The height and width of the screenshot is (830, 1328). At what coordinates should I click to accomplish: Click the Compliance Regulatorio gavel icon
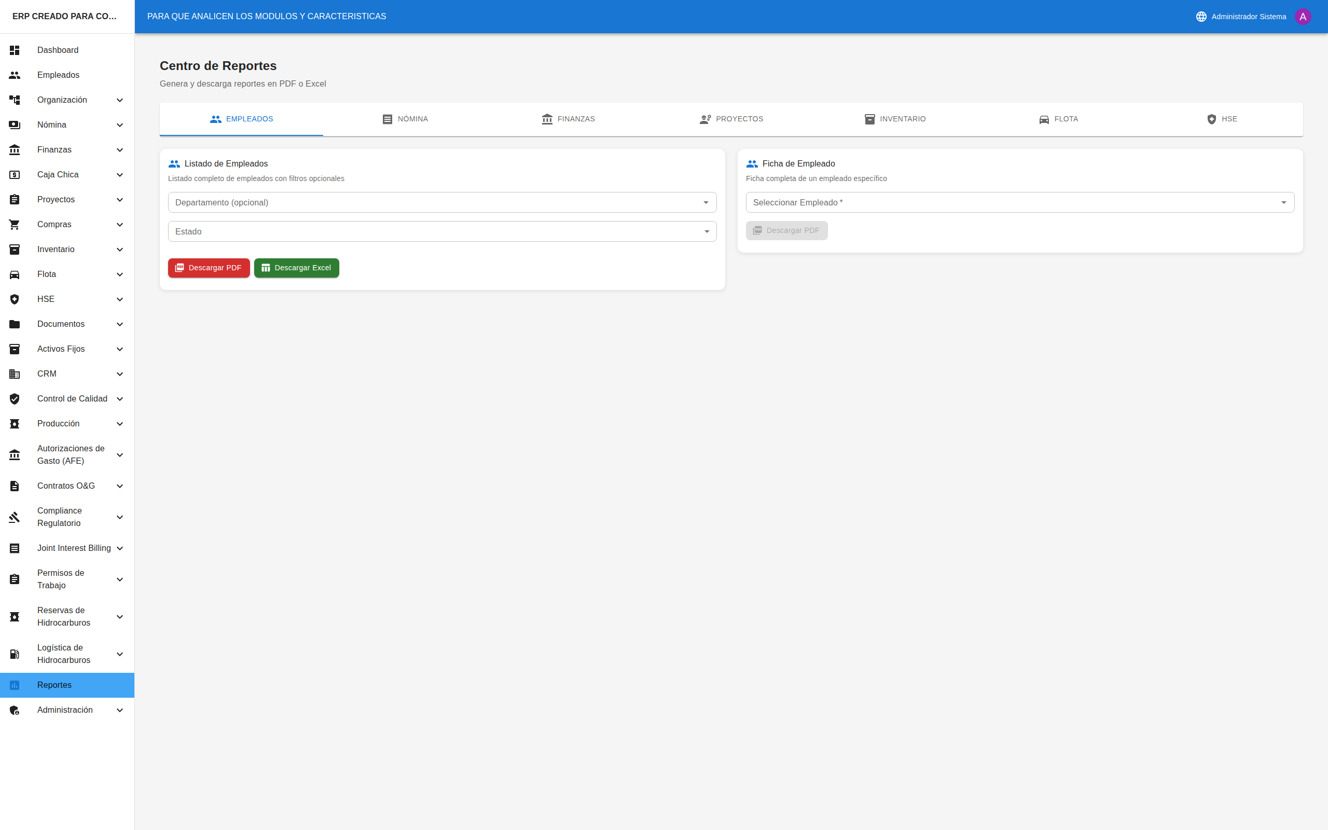click(x=15, y=517)
